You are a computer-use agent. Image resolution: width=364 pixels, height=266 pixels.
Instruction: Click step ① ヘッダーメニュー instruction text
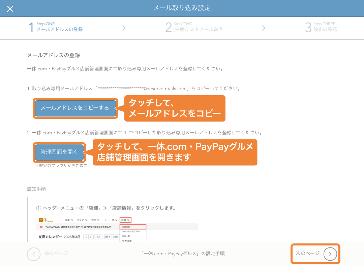point(106,208)
